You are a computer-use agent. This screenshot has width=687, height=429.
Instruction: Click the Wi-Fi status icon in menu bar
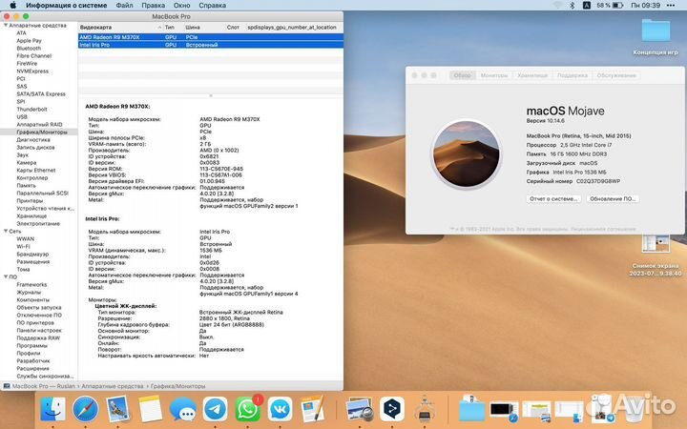click(x=558, y=6)
